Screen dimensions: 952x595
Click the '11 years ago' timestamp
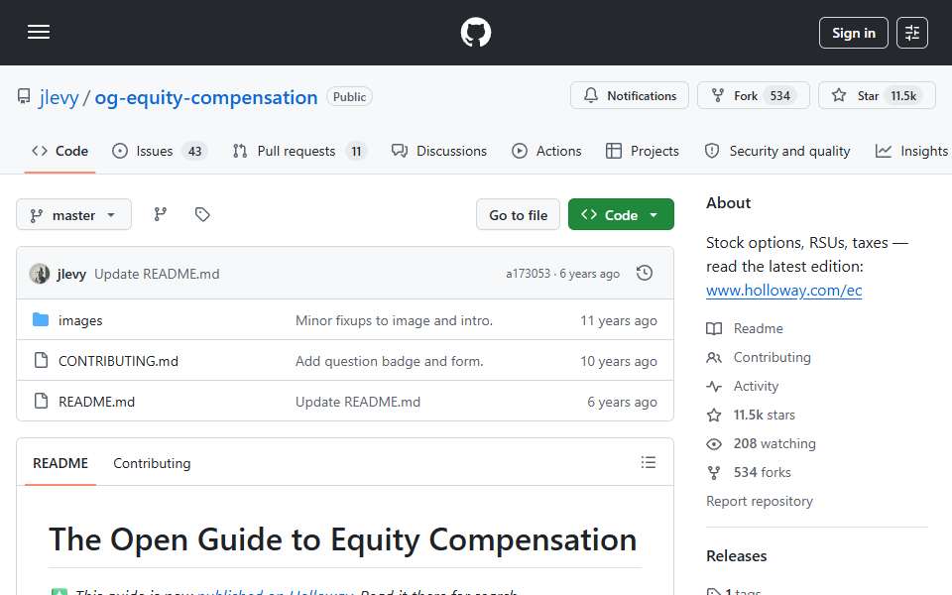618,320
